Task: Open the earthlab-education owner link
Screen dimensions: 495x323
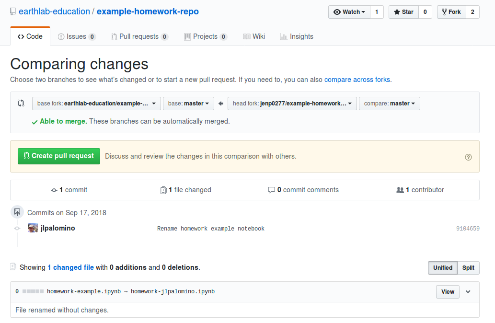Action: click(x=54, y=12)
